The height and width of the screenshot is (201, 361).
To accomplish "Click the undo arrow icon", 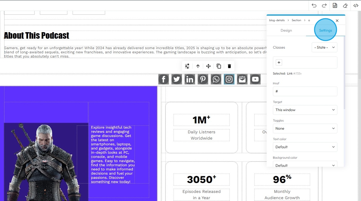I will click(x=314, y=5).
